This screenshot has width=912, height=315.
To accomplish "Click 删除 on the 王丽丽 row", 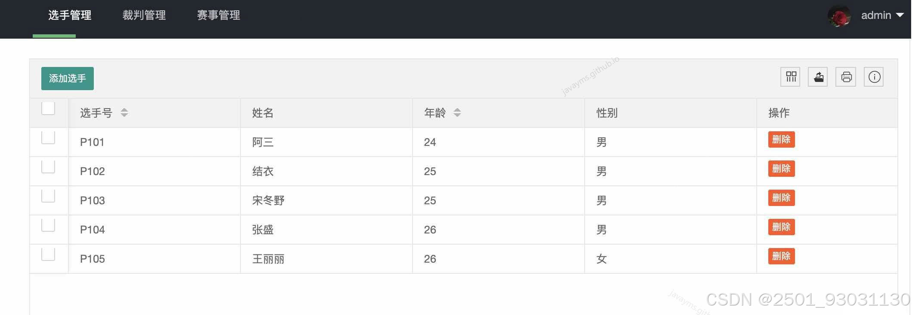I will coord(781,256).
